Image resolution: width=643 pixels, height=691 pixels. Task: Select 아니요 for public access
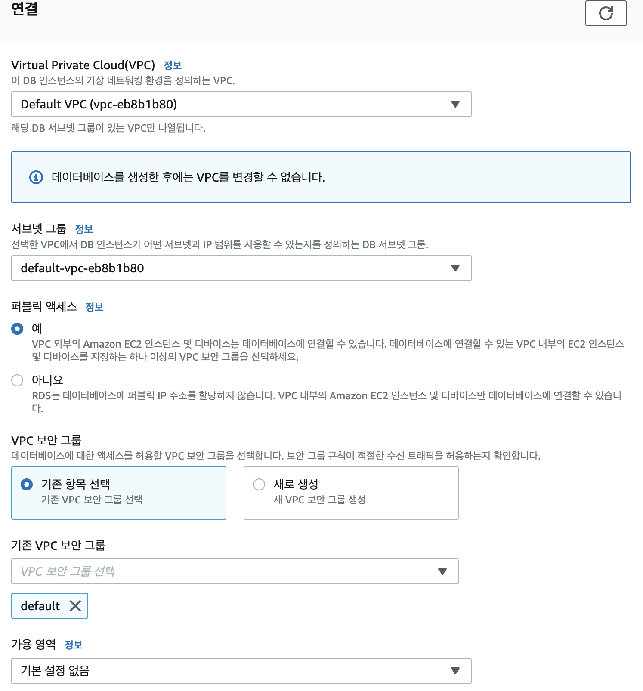[x=17, y=380]
